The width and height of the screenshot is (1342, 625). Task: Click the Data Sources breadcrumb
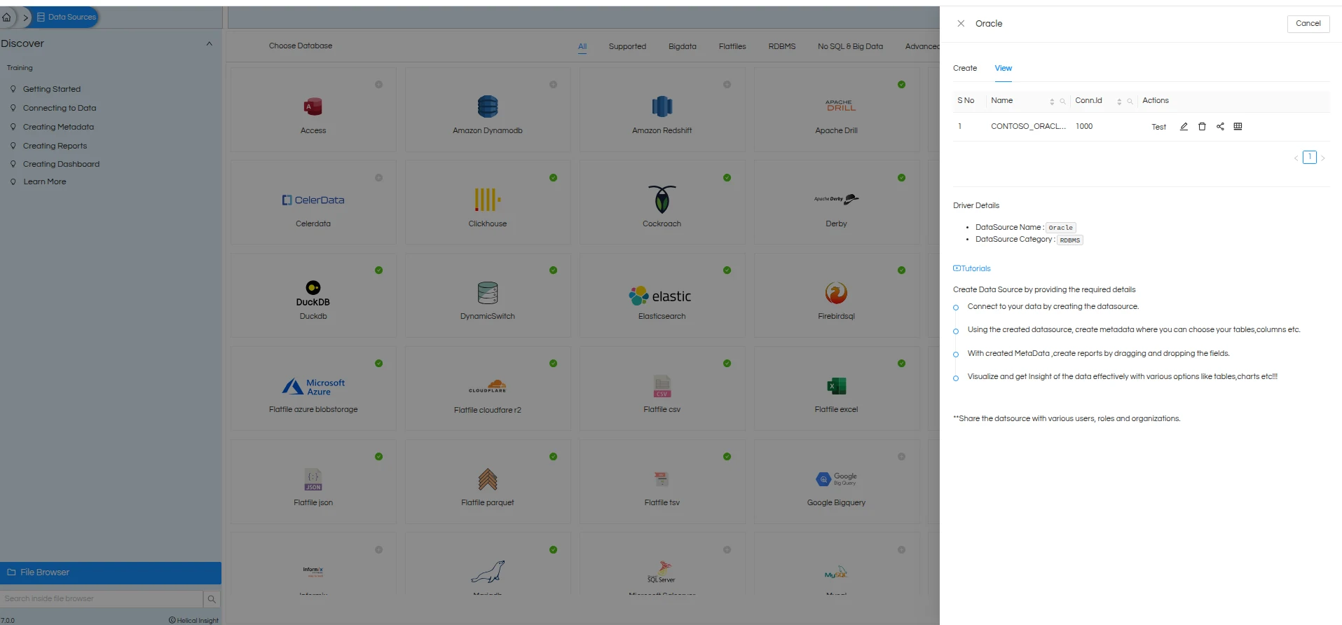pyautogui.click(x=67, y=17)
